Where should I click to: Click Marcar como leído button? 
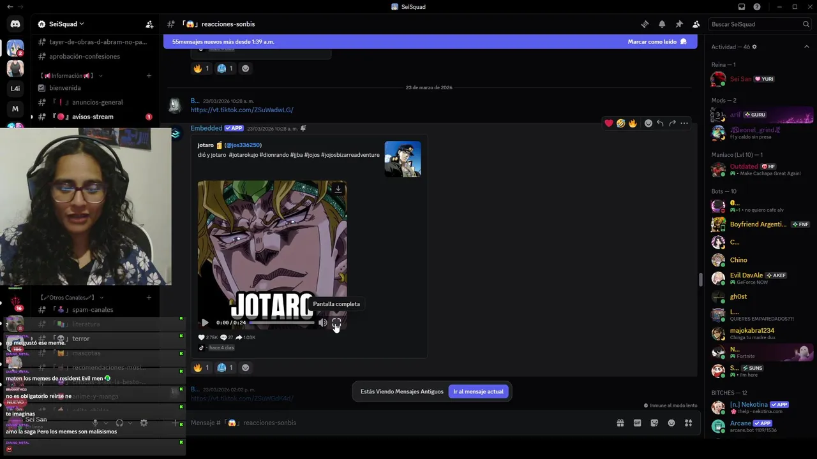pyautogui.click(x=657, y=42)
